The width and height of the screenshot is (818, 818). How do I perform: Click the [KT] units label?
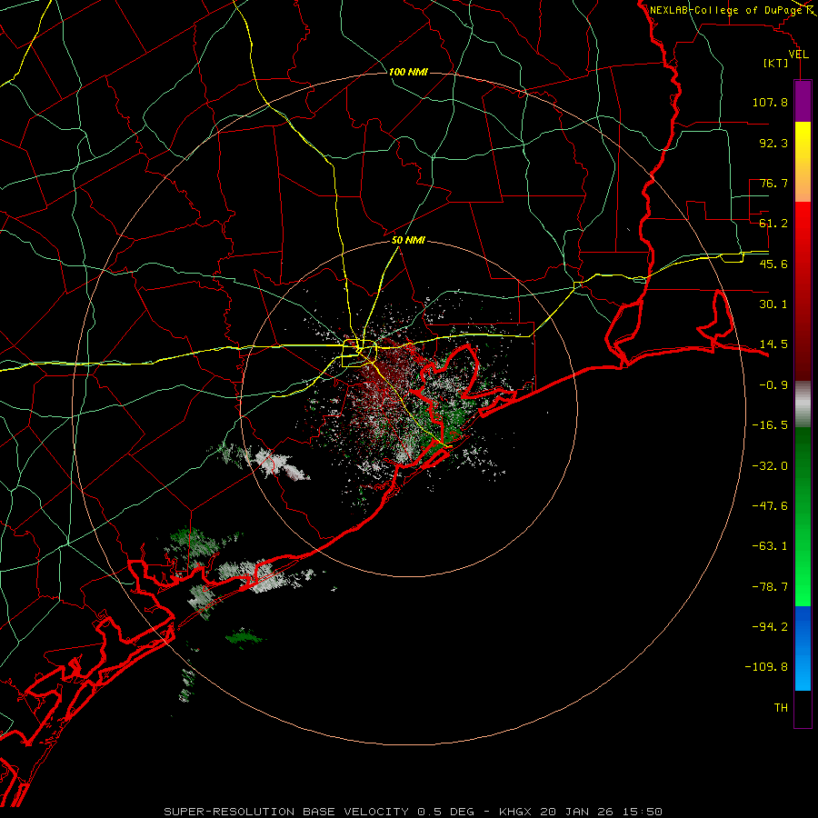tap(776, 63)
